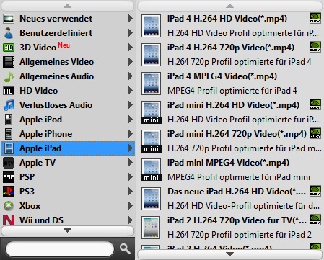The width and height of the screenshot is (324, 260).
Task: Expand the Apple iPhone submenu arrow
Action: coord(131,134)
